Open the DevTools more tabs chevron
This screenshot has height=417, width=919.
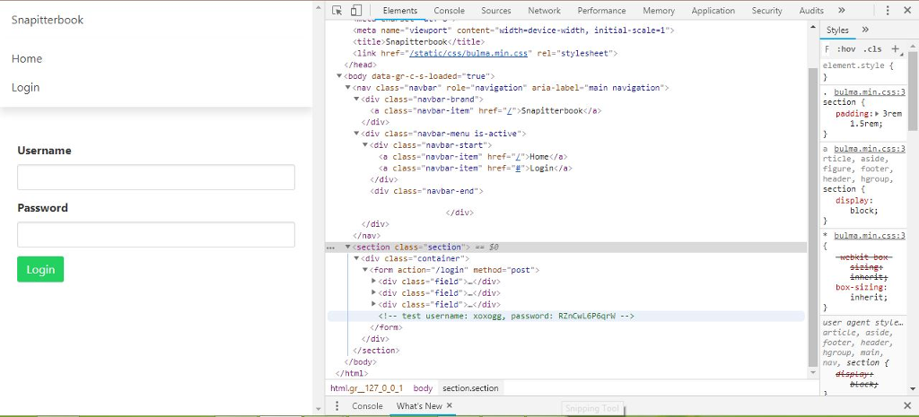[x=842, y=11]
